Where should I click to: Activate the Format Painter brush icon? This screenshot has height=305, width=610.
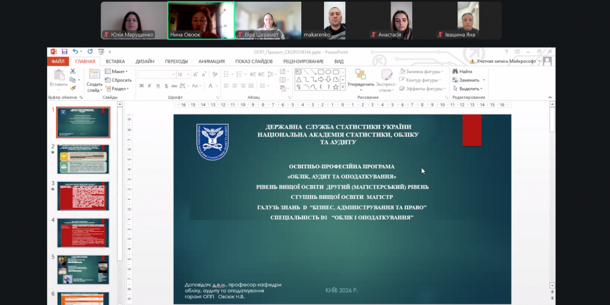(73, 88)
